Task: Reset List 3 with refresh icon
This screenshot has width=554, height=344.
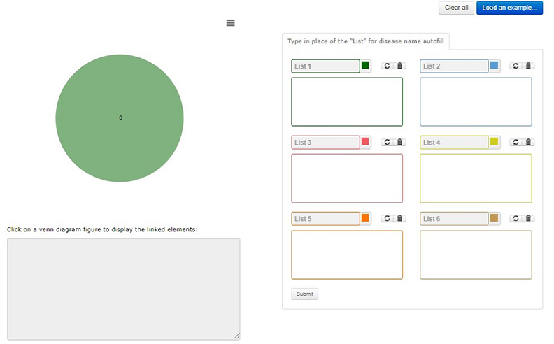Action: pos(388,142)
